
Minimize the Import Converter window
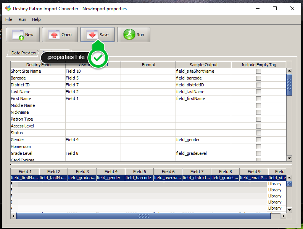pyautogui.click(x=257, y=8)
